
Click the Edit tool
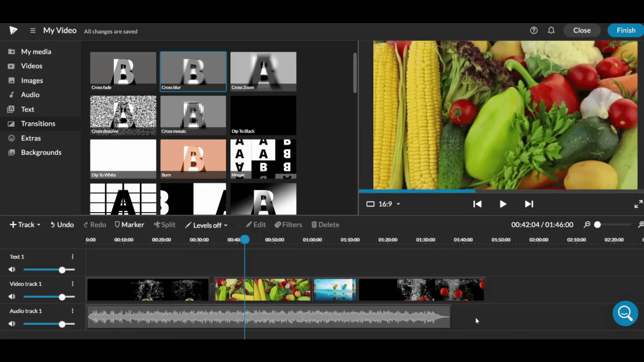[x=256, y=225]
